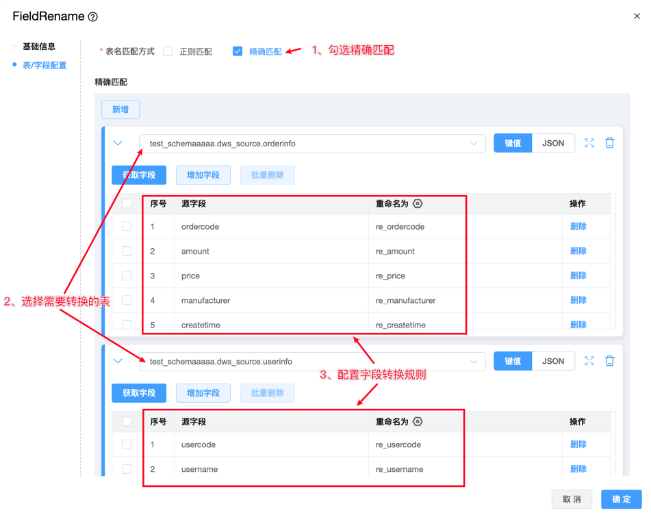Click re_price rename field in orderinfo table

click(390, 276)
